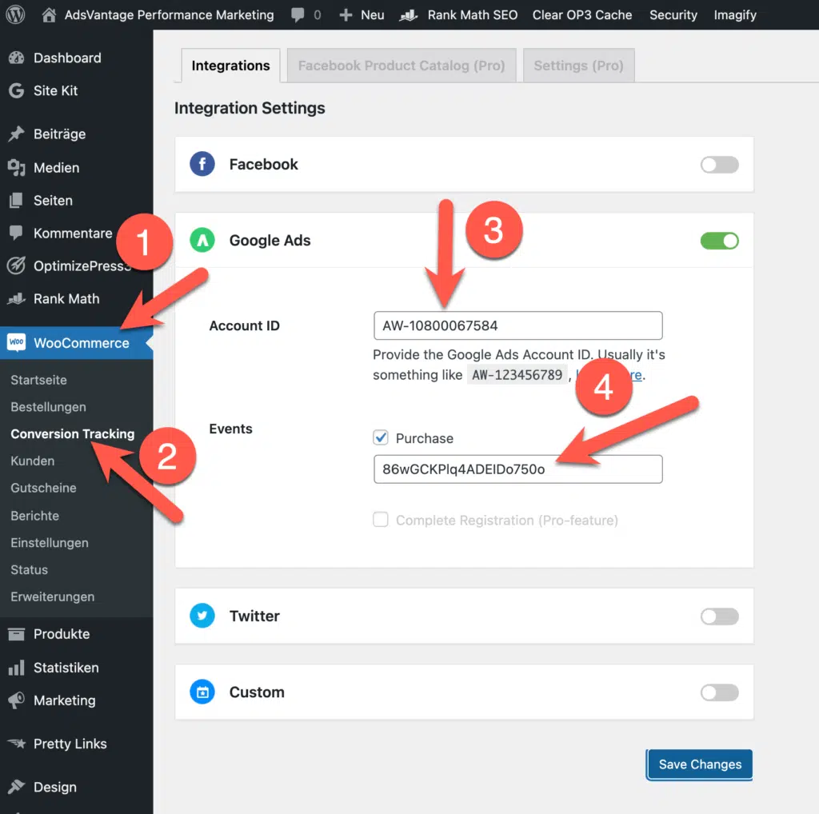
Task: Open the comments bubble in admin bar
Action: 298,14
